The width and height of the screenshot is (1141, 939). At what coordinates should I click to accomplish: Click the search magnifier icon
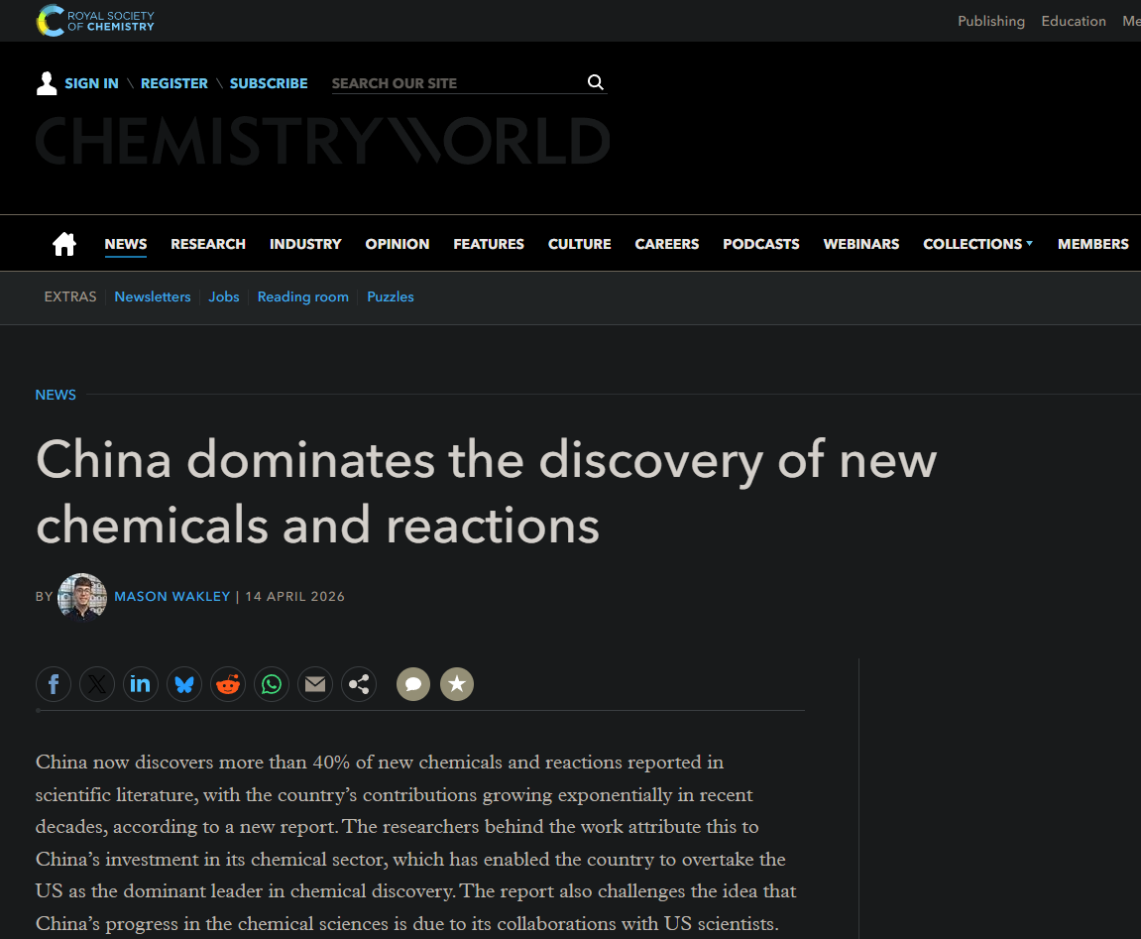coord(595,82)
